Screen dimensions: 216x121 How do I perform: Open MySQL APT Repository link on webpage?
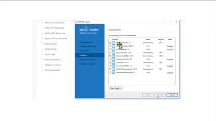coord(54,28)
